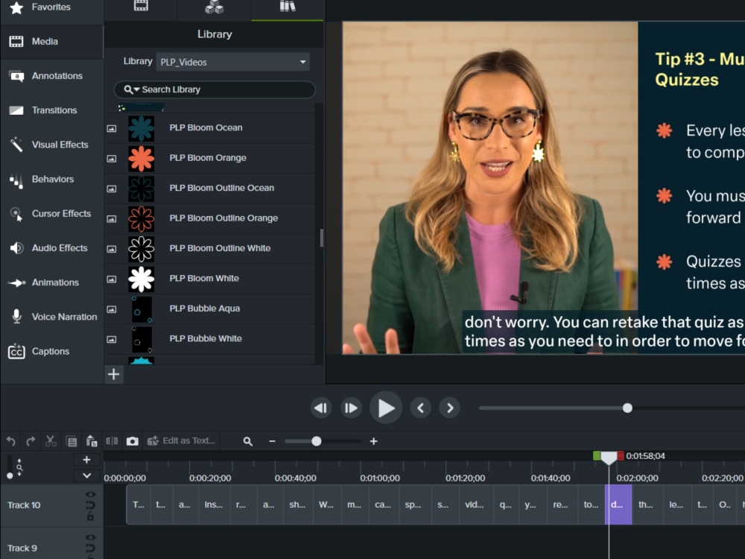Select the purple highlighted clip 'd...'
The height and width of the screenshot is (559, 745).
pyautogui.click(x=618, y=505)
